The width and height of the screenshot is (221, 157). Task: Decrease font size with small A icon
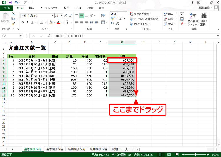click(x=70, y=16)
